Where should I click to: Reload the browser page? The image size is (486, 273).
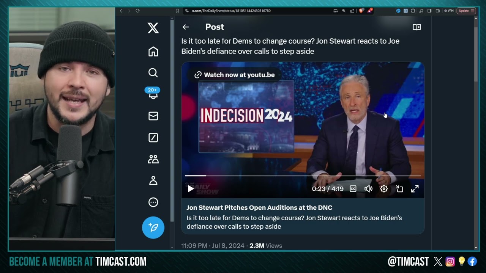(137, 11)
